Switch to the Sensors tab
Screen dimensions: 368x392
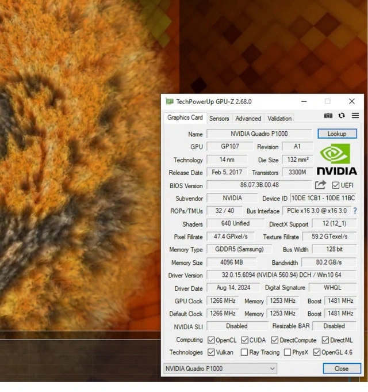coord(219,119)
